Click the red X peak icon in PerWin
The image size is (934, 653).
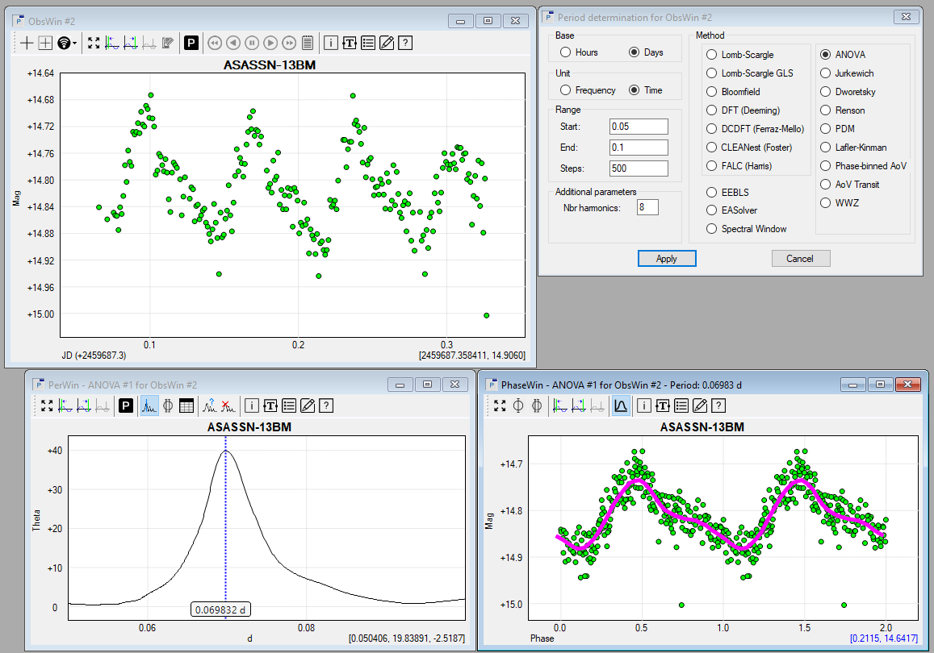(228, 406)
